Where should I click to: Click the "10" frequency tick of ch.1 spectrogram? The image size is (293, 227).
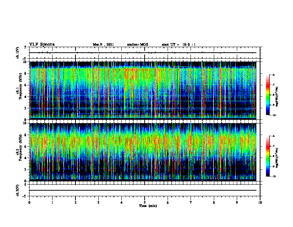(x=25, y=62)
